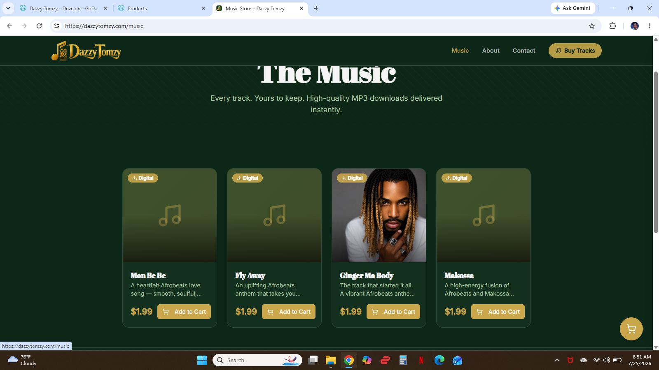Open the battery status icon
This screenshot has width=659, height=370.
click(x=617, y=360)
